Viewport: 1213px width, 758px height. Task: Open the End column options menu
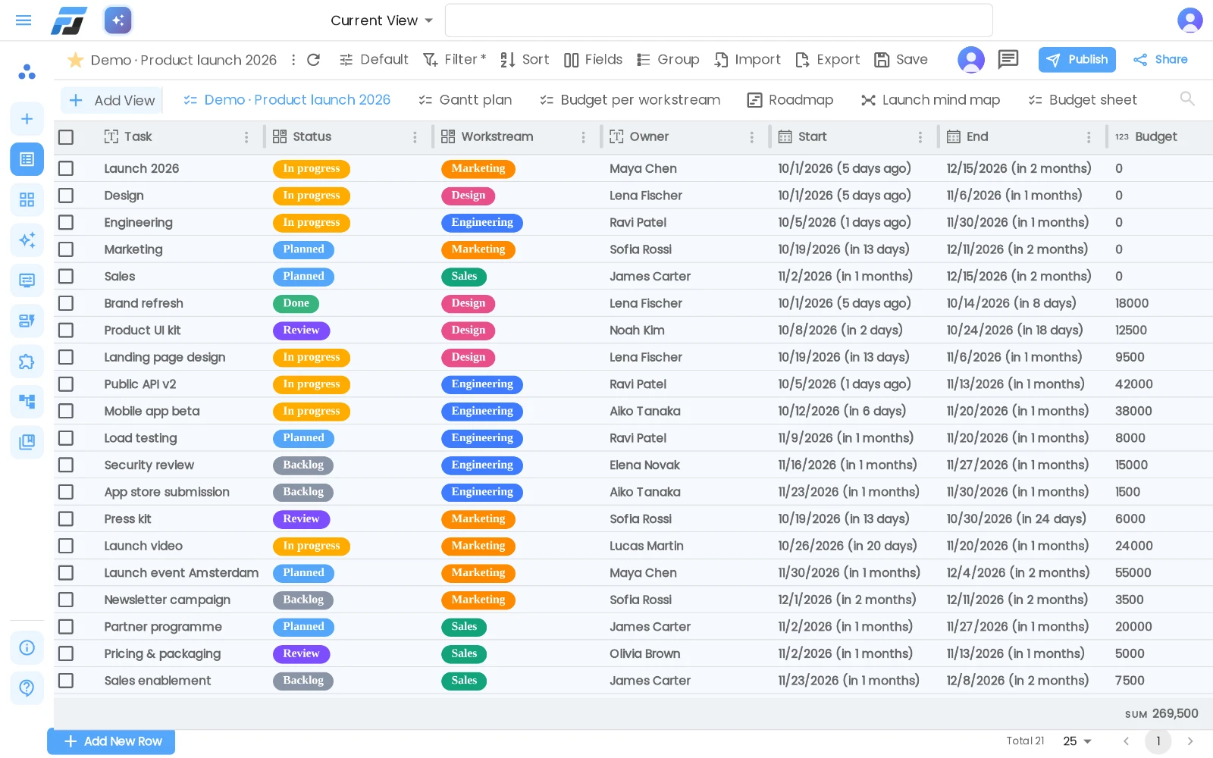coord(1089,137)
